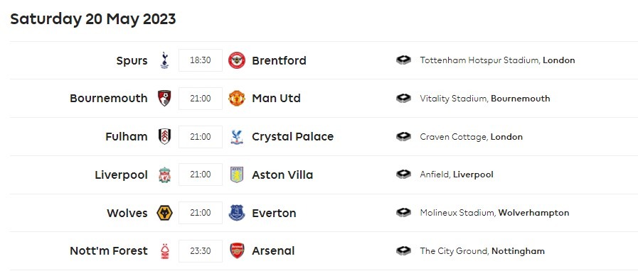Open the Aston Villa team link
Image resolution: width=638 pixels, height=271 pixels.
(282, 175)
